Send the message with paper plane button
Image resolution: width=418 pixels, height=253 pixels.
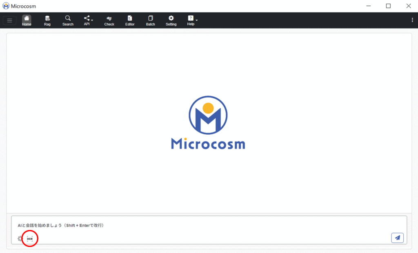click(x=397, y=237)
